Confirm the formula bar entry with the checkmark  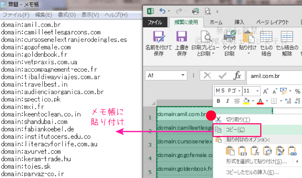click(x=222, y=76)
